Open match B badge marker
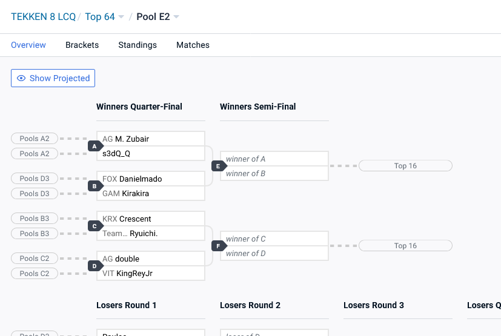Viewport: 501px width, 336px height. coord(95,186)
